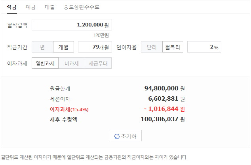Click the 월적립액 input field showing 1,200,000
Viewport: 251px width, 165px height.
[72, 25]
